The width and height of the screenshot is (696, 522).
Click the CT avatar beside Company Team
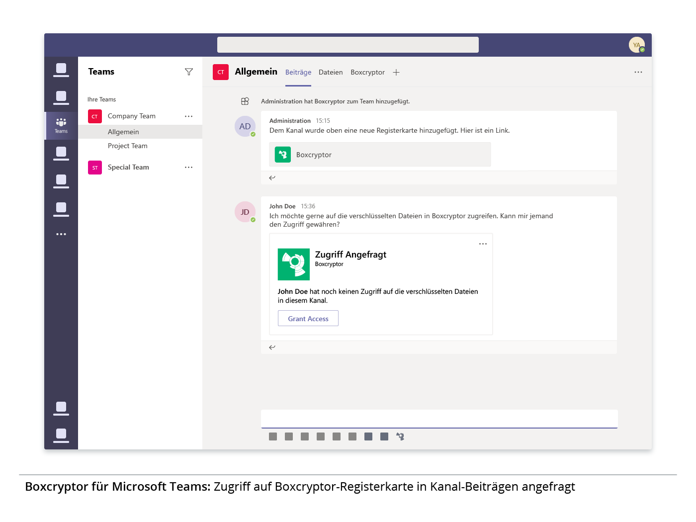(95, 116)
